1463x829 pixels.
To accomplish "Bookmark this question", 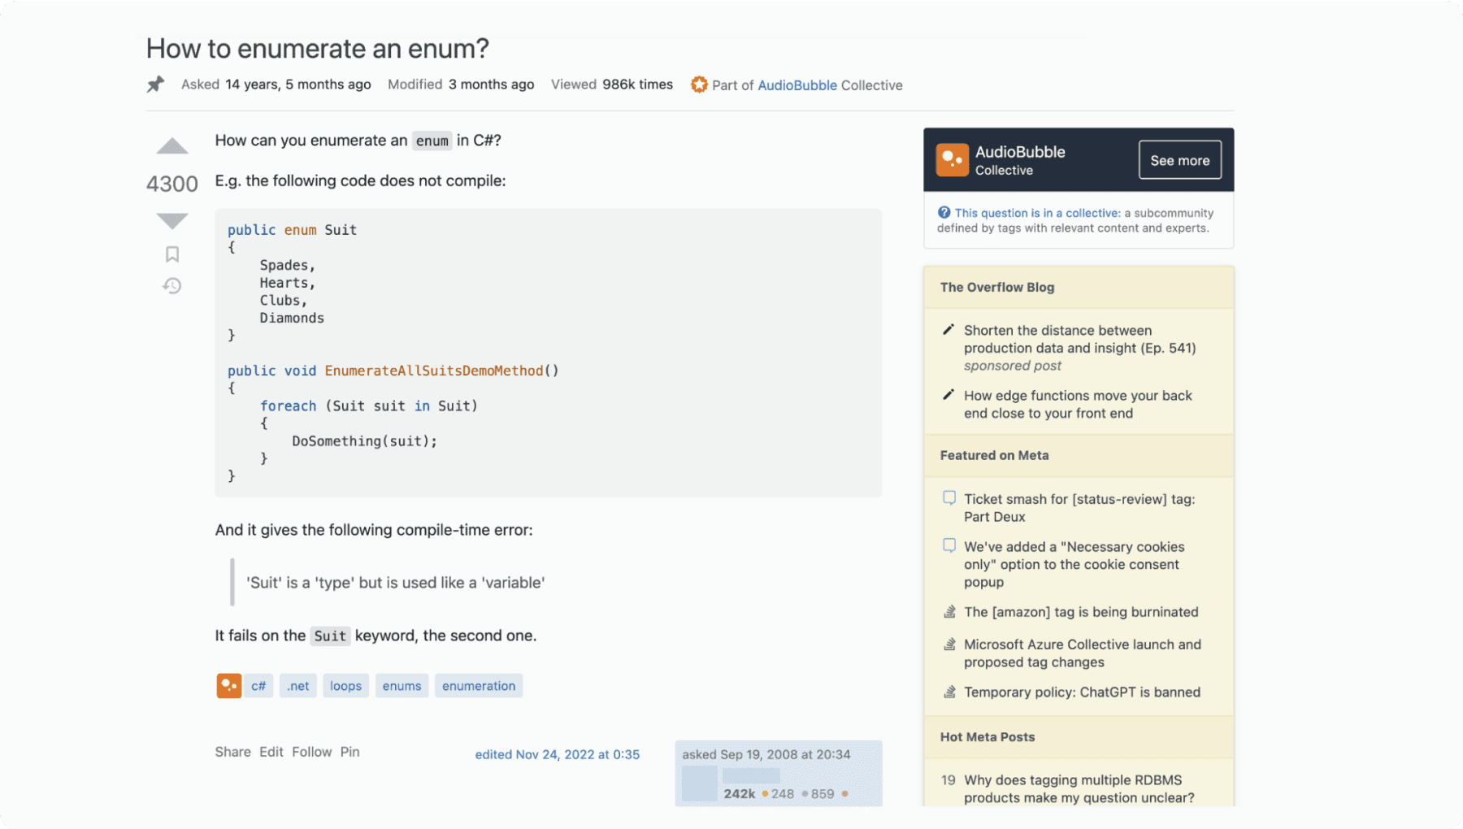I will (171, 254).
